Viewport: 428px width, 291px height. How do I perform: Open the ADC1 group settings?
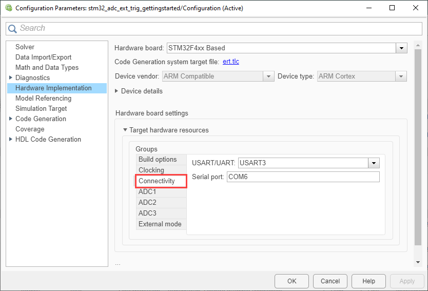[147, 192]
